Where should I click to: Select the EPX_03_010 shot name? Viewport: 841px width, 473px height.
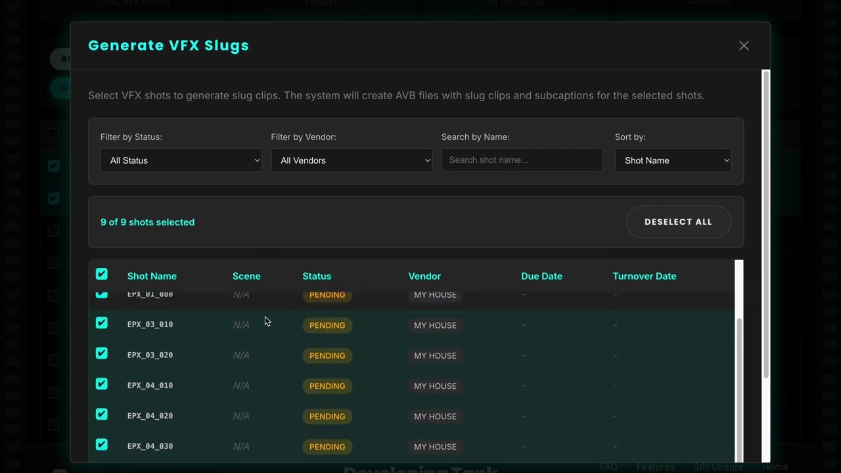(x=150, y=325)
